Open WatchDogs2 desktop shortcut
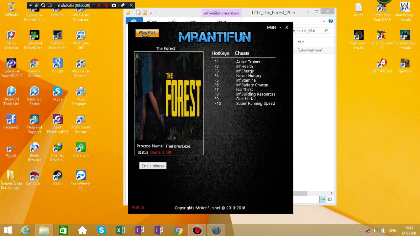 tap(405, 11)
